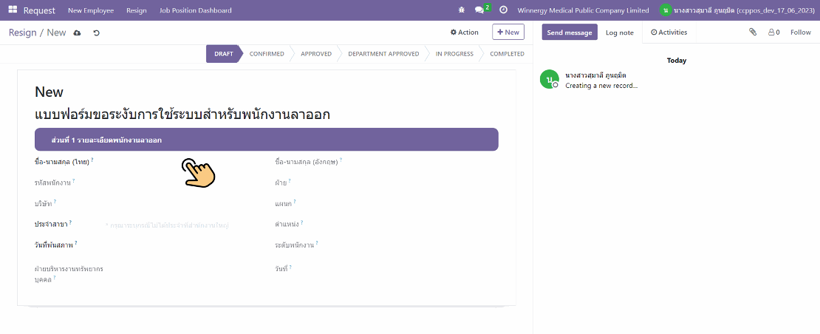Click the paperclip attachments icon
This screenshot has width=820, height=334.
(x=753, y=33)
